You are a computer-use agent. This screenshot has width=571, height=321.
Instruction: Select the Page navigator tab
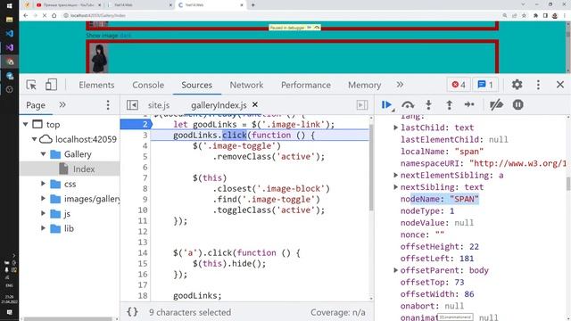(x=36, y=105)
